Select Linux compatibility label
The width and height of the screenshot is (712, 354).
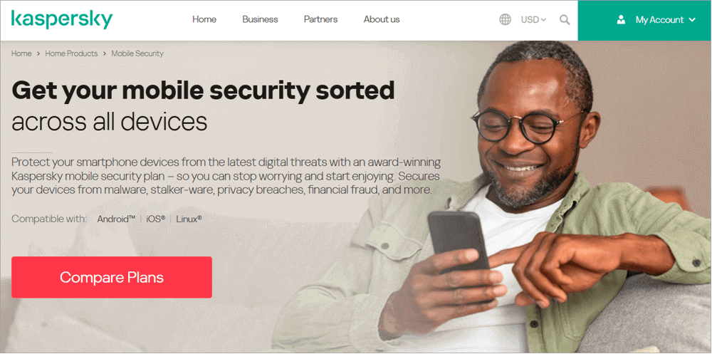pyautogui.click(x=189, y=219)
